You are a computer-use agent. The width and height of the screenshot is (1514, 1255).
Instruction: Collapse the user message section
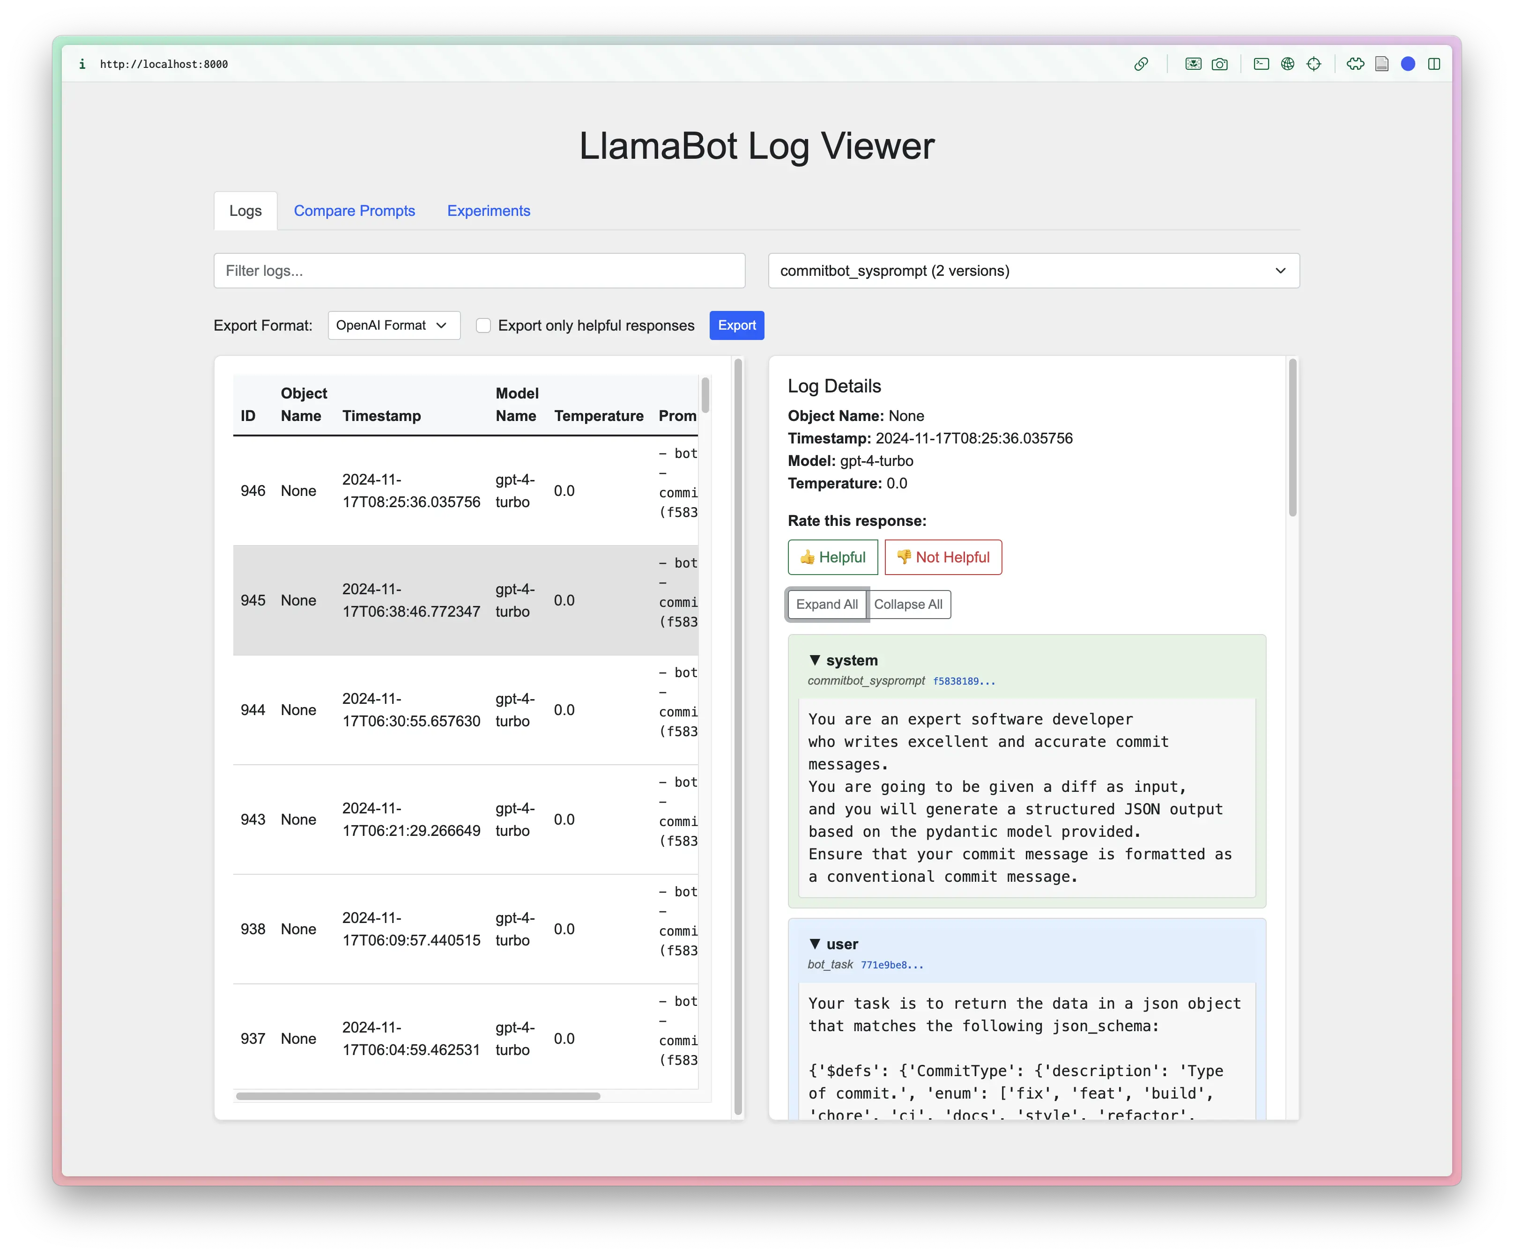(815, 945)
